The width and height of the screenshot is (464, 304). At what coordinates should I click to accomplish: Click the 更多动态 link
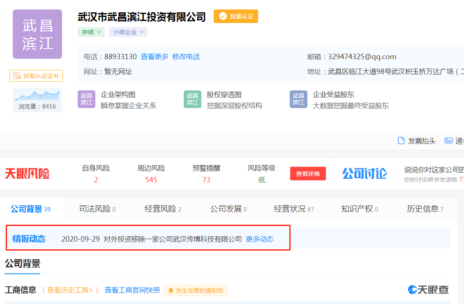click(x=259, y=239)
